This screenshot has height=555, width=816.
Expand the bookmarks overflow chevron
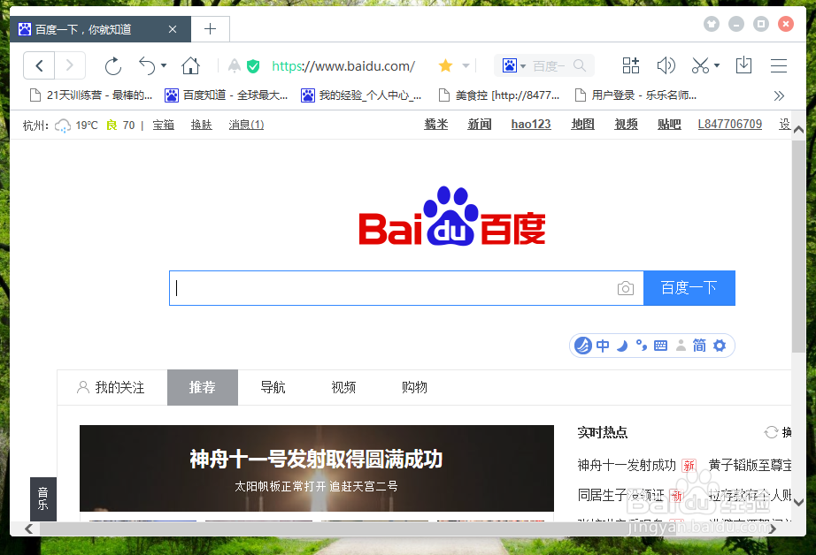pos(780,95)
